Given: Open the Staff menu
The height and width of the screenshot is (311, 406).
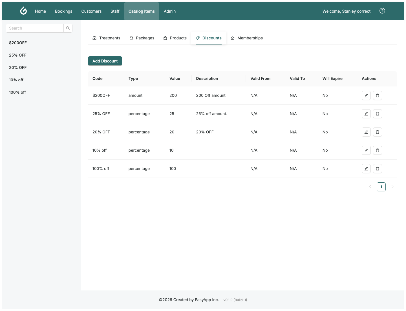Looking at the screenshot, I should [115, 11].
